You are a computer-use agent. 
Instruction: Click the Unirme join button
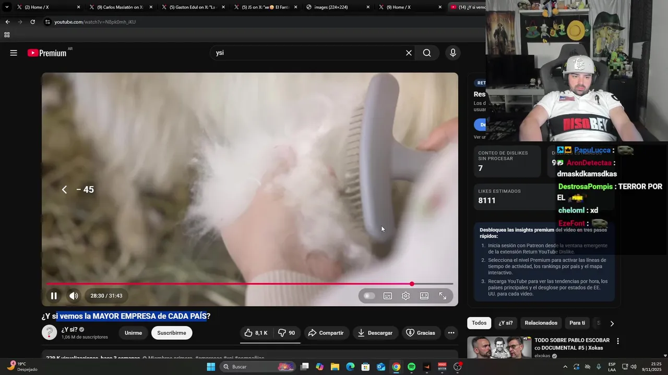click(133, 333)
